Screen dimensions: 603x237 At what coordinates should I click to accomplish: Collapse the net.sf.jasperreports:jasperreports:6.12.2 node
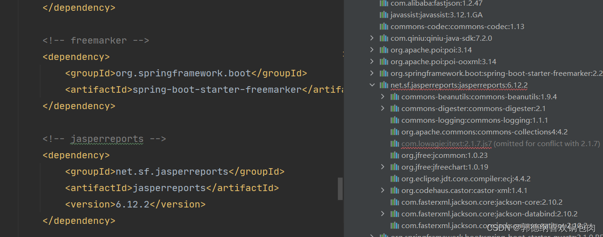click(372, 85)
